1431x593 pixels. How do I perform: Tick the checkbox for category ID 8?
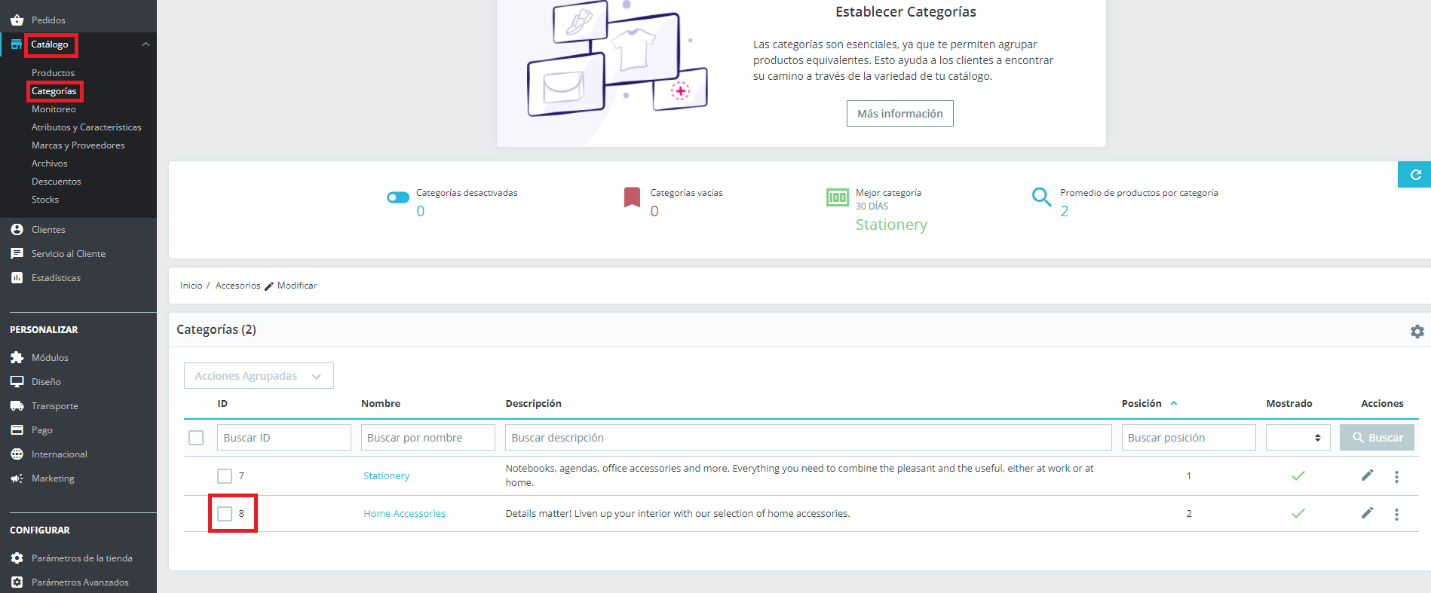[x=225, y=514]
